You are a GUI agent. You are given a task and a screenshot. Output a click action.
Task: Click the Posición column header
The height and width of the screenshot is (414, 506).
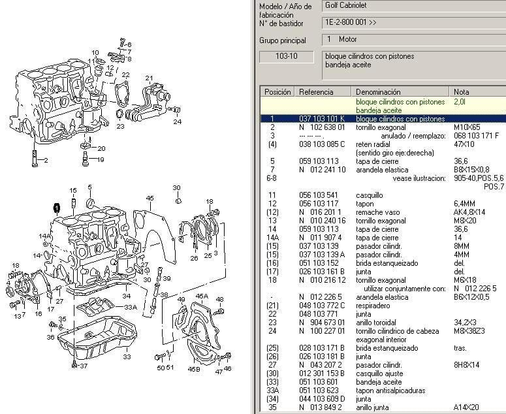[x=277, y=92]
